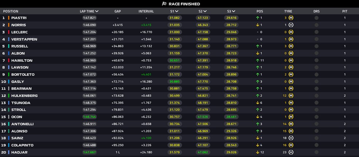
Task: Click the medium tyre icon in Leclerc's row
Action: point(291,32)
